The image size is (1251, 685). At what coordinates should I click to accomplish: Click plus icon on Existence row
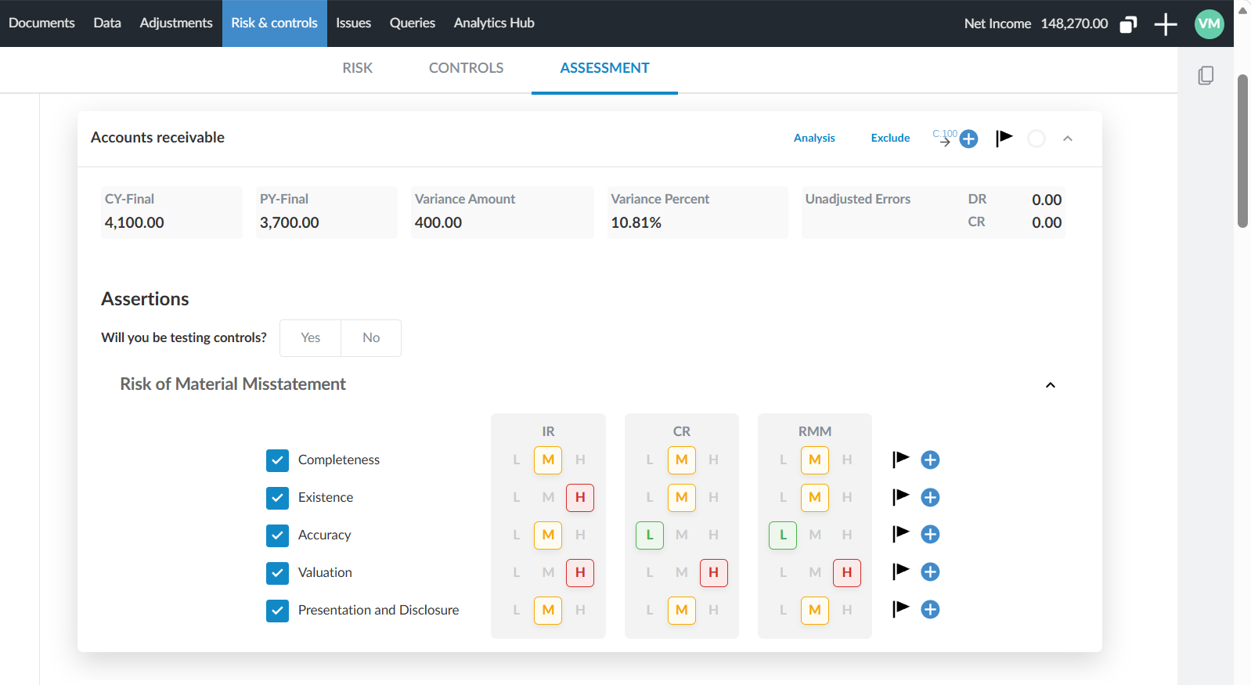pyautogui.click(x=930, y=497)
